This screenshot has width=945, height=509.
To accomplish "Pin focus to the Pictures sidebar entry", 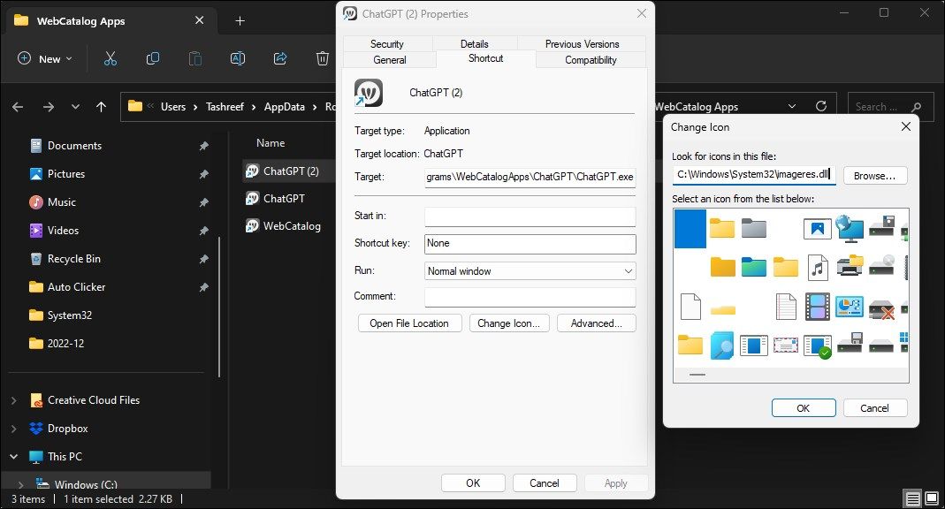I will (202, 173).
